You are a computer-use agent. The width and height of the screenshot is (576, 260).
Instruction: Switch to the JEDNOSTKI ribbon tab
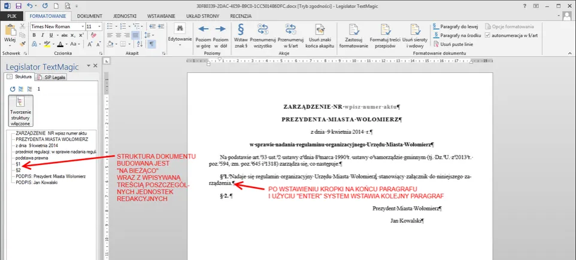click(x=125, y=16)
